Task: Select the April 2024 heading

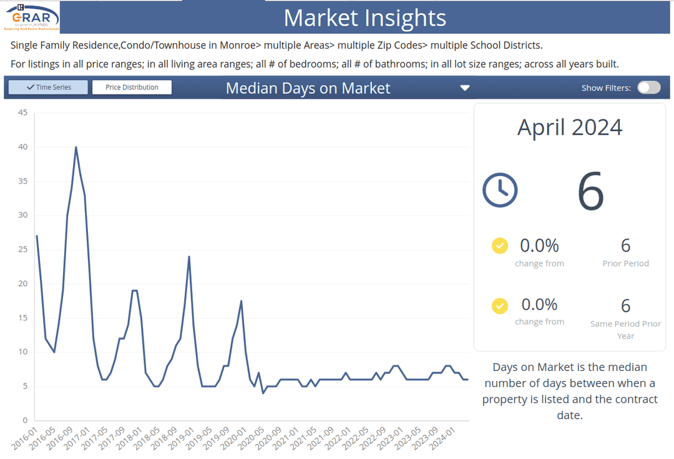Action: click(569, 127)
